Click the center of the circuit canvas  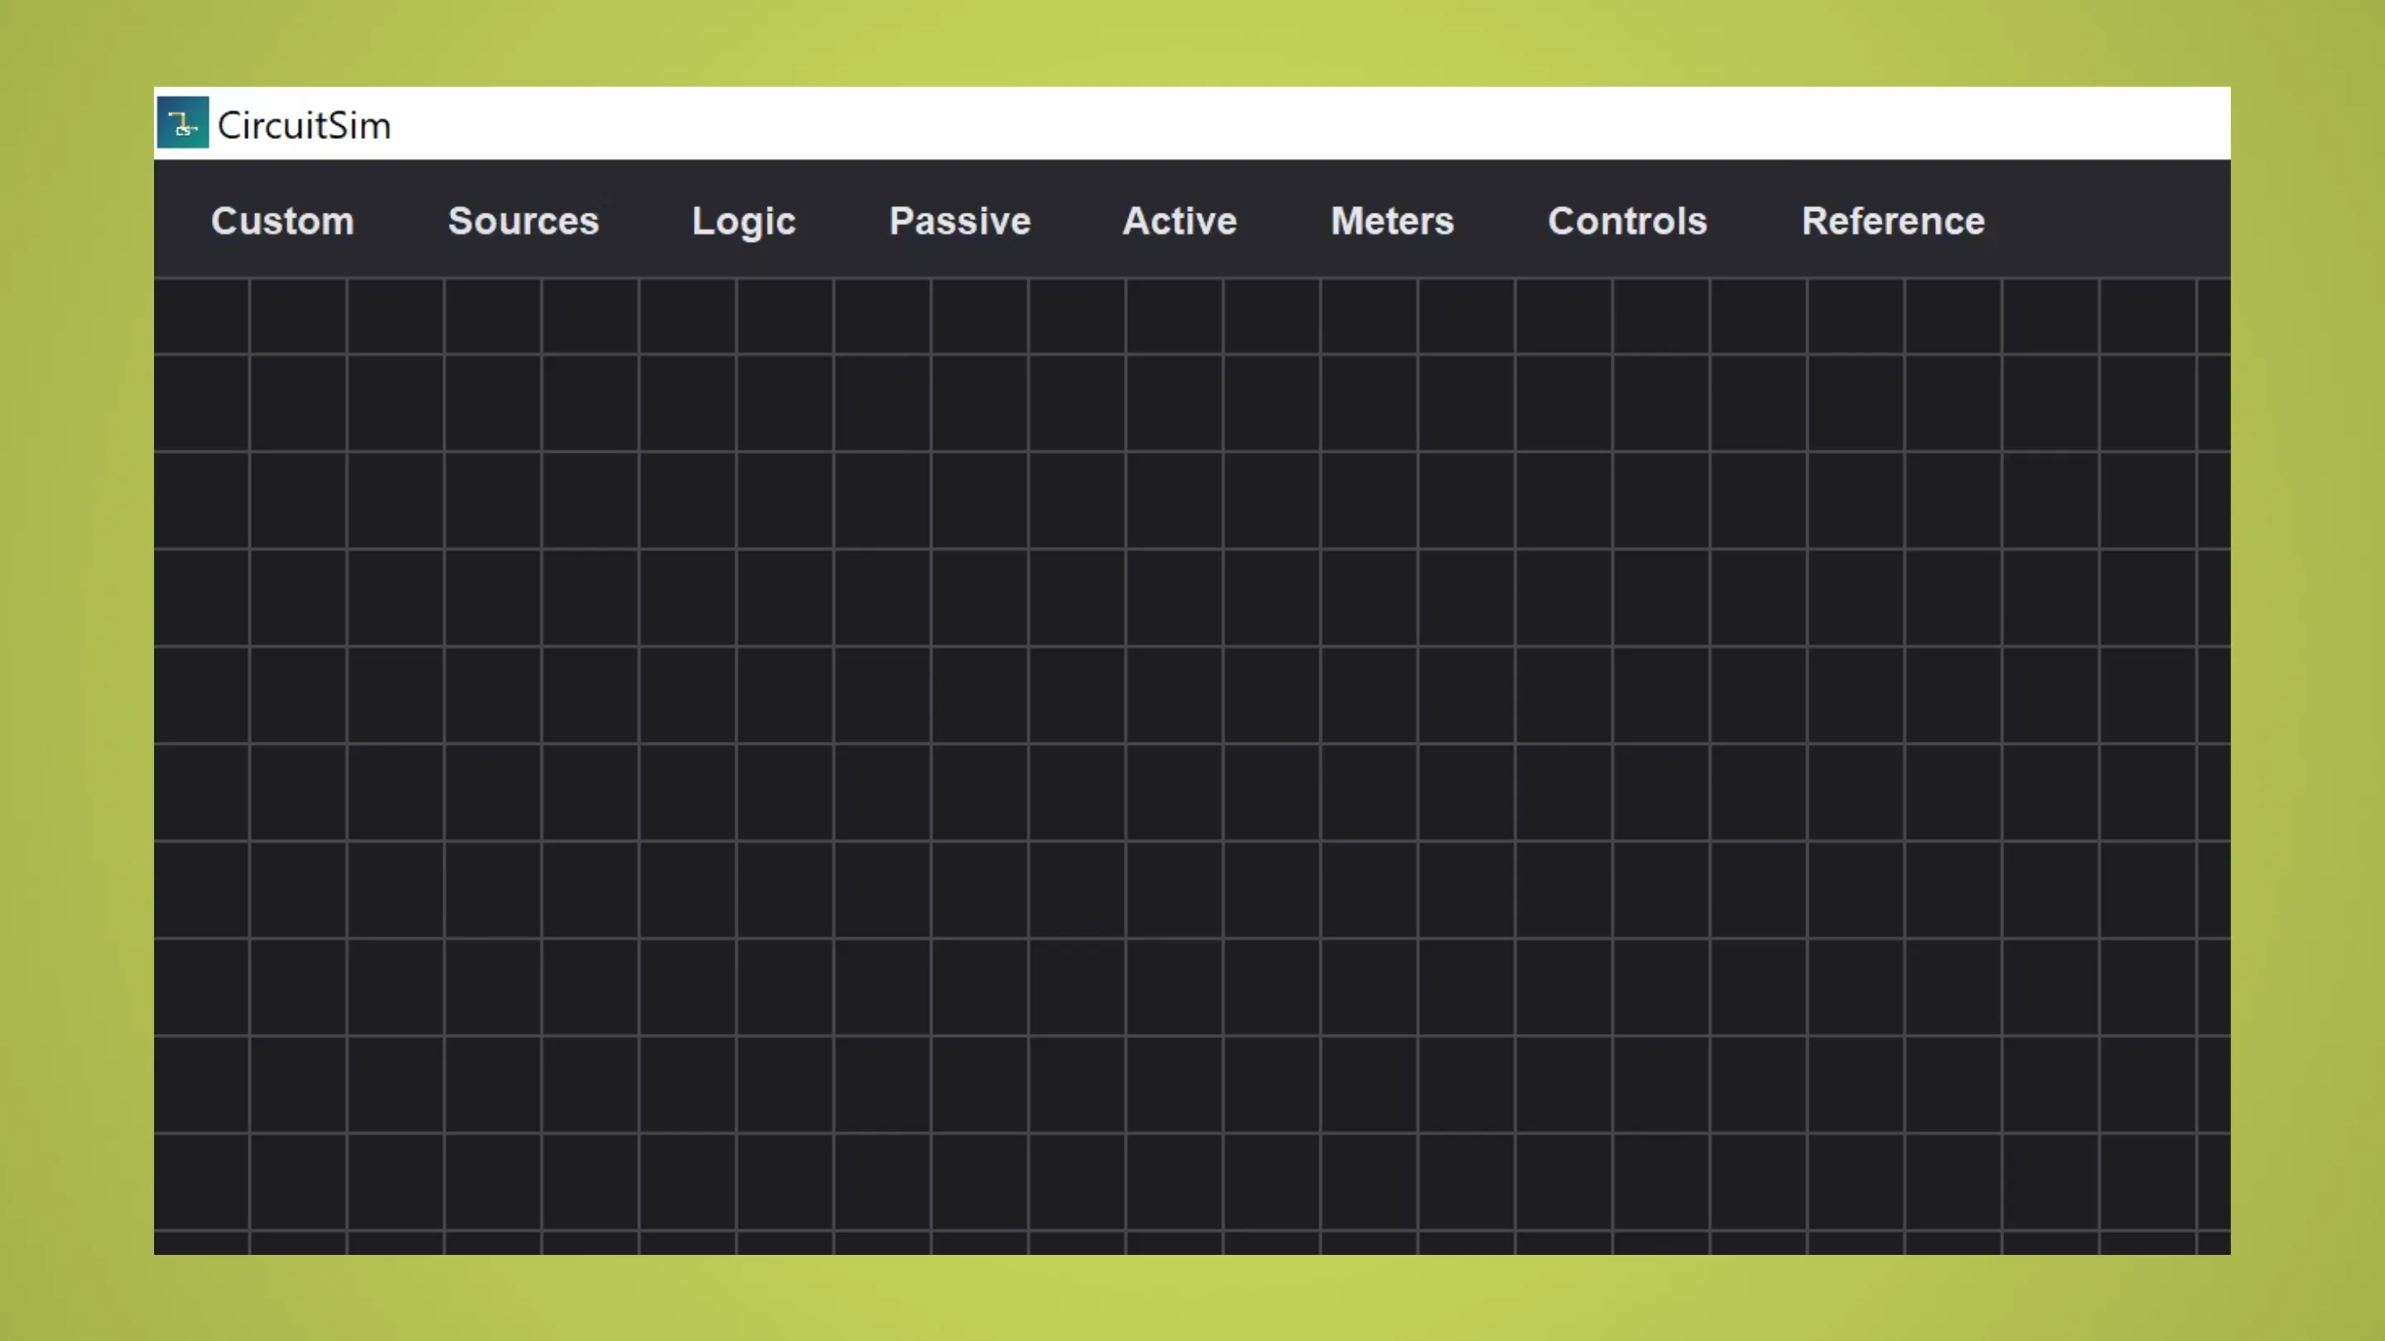[1192, 763]
